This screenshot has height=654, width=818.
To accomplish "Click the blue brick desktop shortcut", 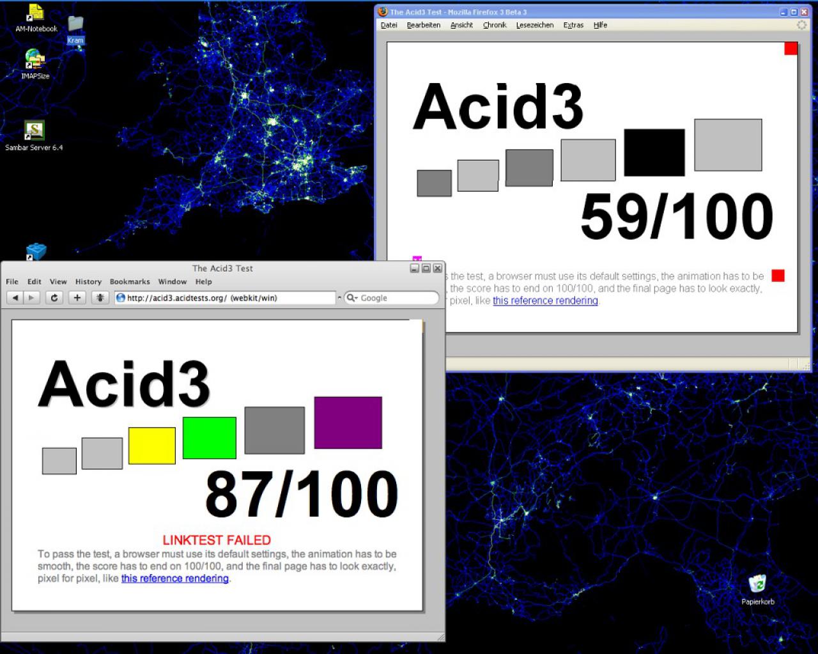I will coord(36,252).
